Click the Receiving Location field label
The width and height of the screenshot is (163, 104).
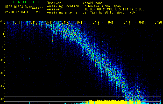(x=63, y=6)
